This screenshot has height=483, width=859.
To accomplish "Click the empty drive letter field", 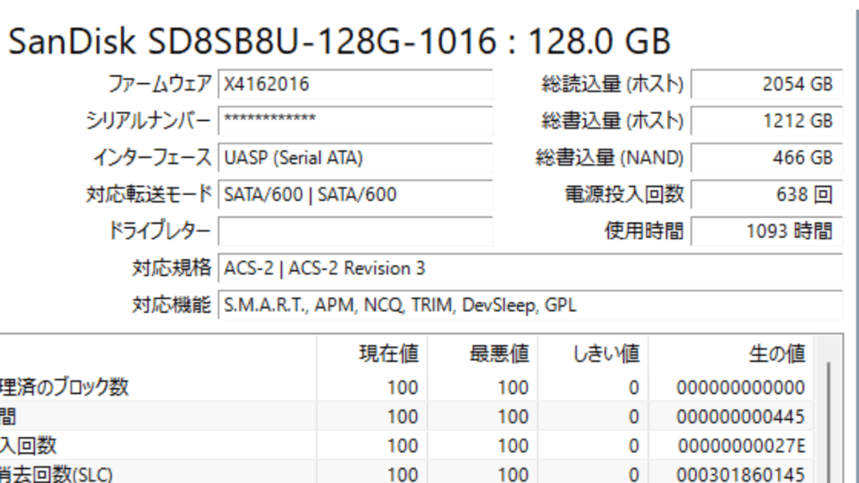I will [x=355, y=231].
